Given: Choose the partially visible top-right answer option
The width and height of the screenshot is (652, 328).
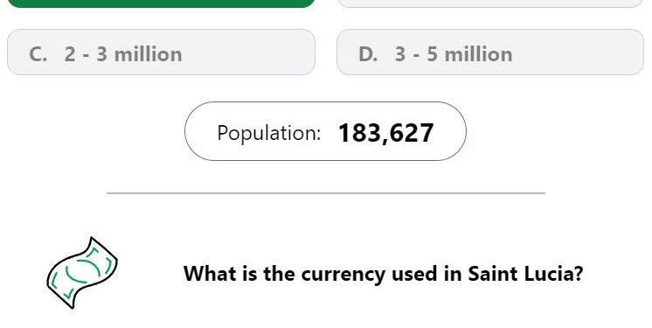Looking at the screenshot, I should pos(490,3).
